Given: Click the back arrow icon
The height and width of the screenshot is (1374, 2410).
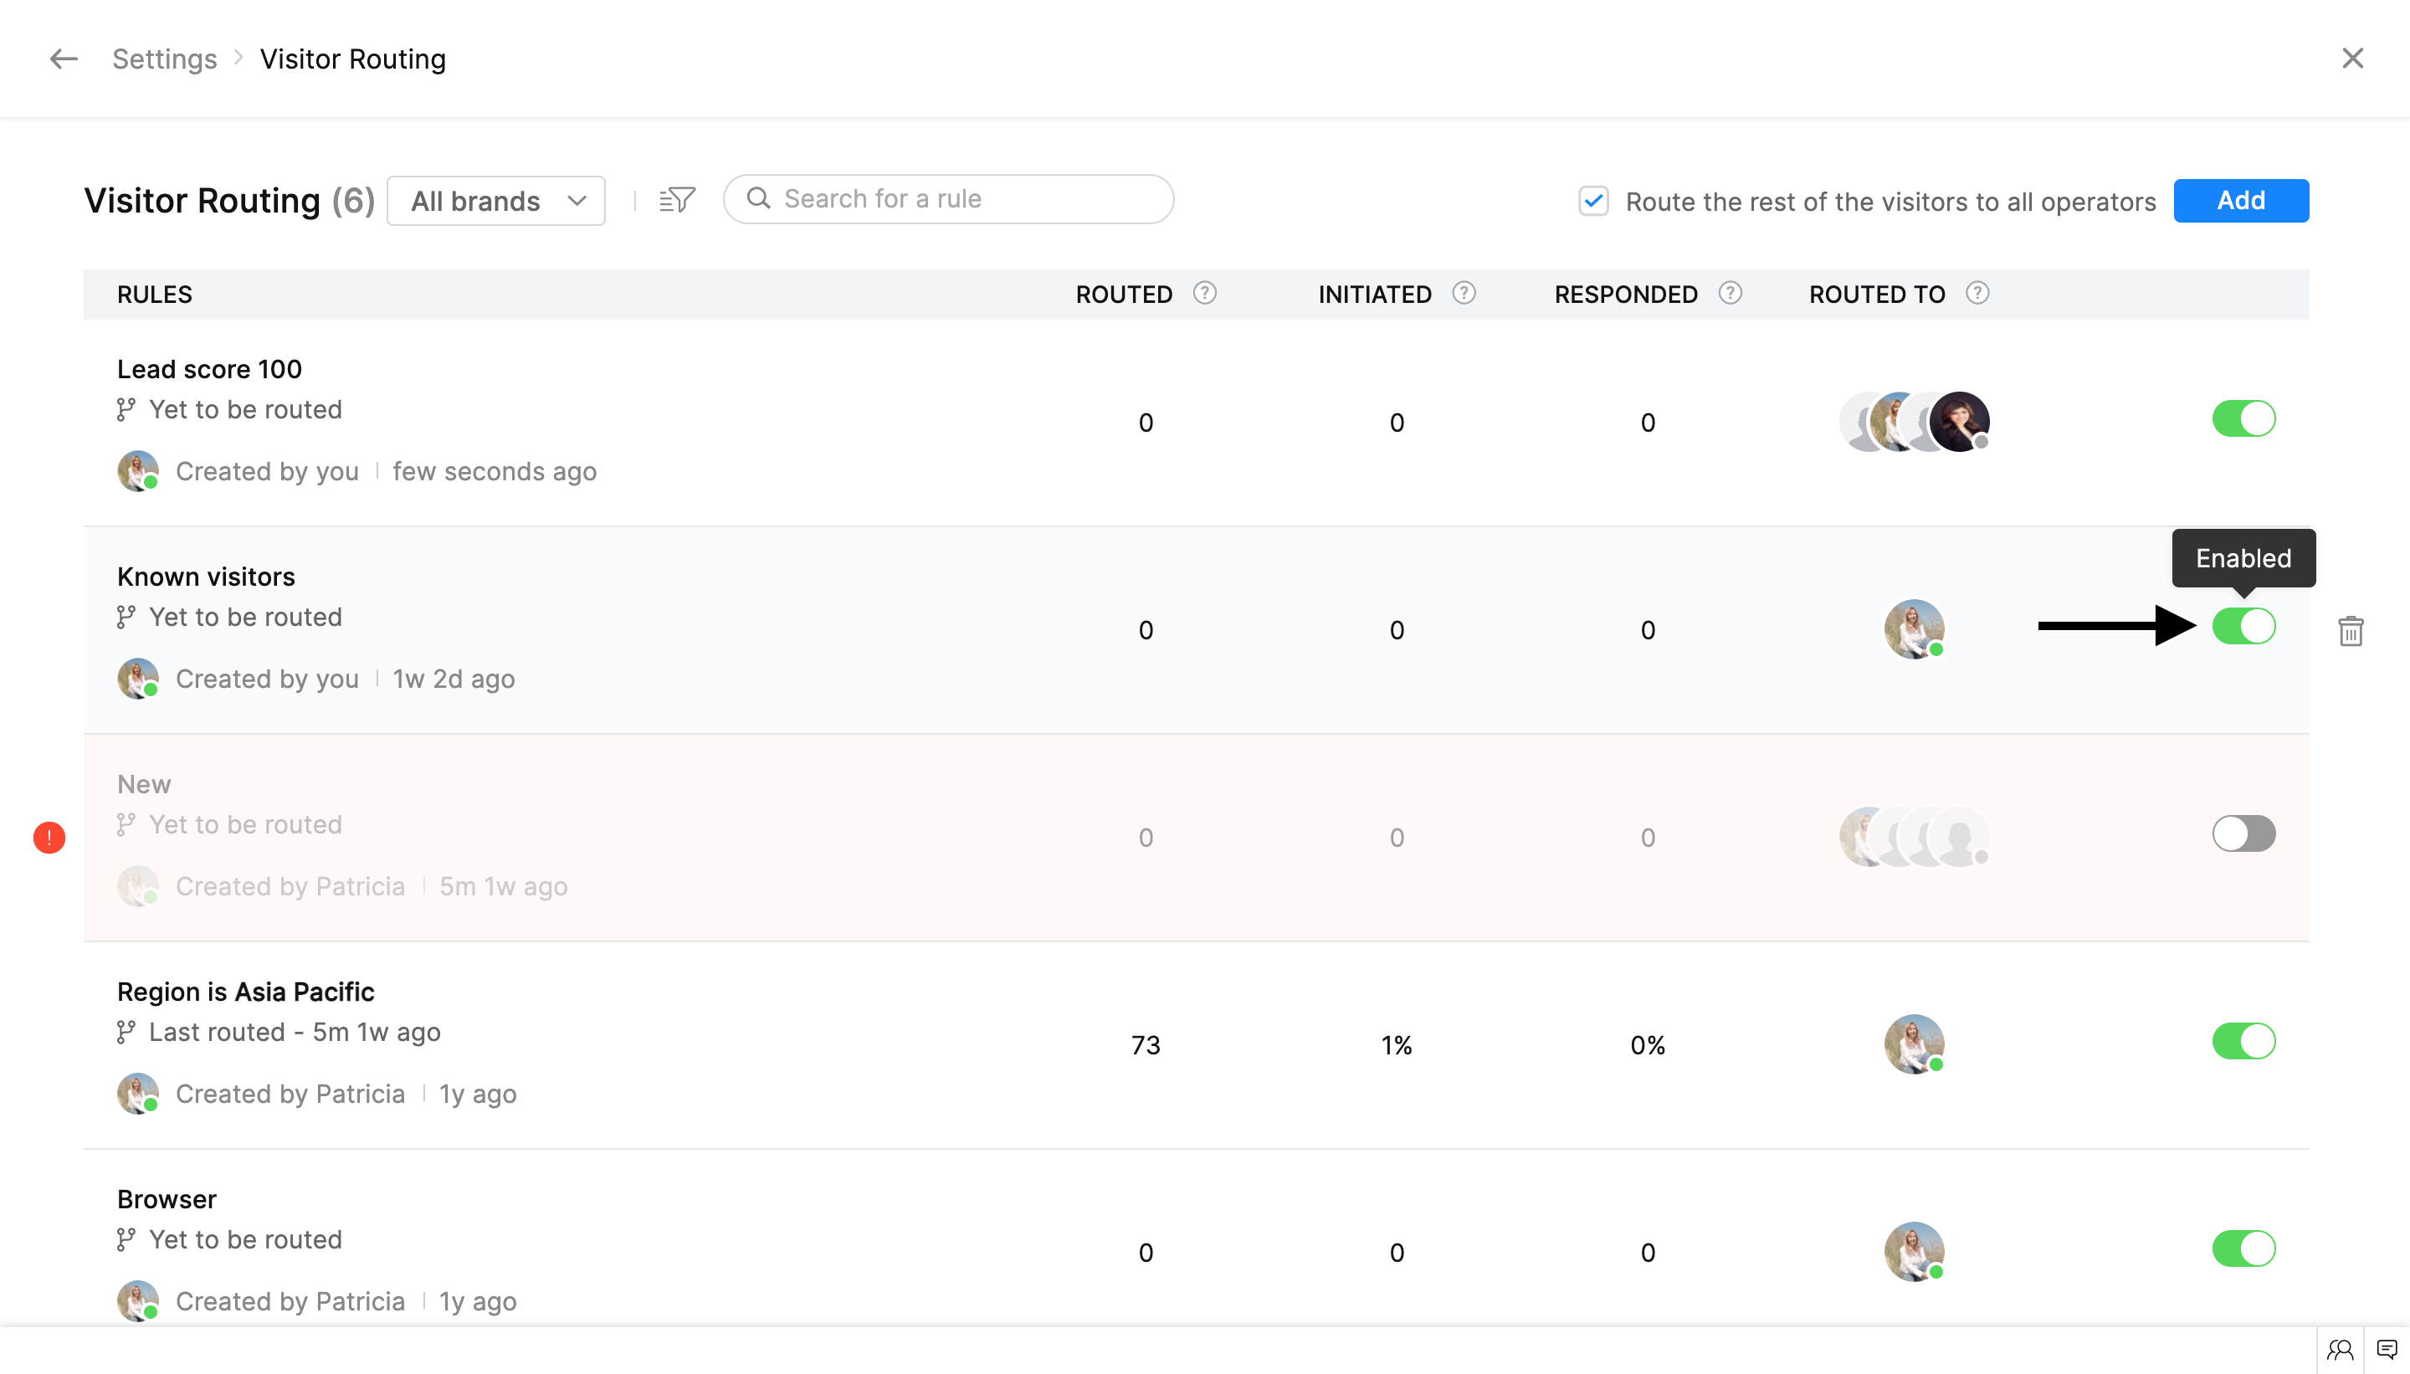Looking at the screenshot, I should (x=64, y=59).
